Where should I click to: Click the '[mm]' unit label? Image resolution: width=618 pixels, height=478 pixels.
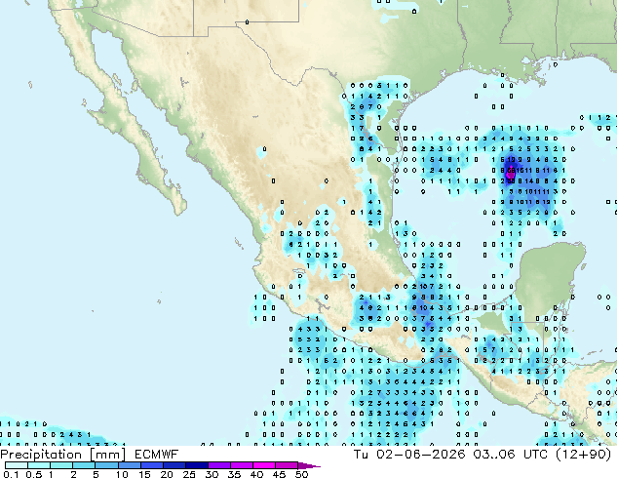[x=107, y=455]
